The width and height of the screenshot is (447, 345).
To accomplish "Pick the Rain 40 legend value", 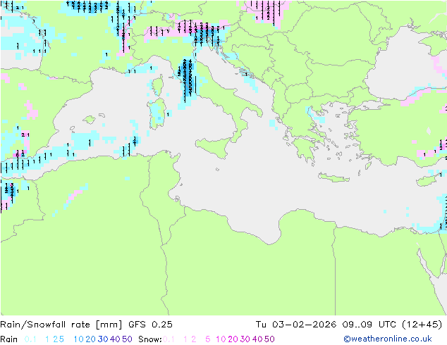I will click(x=115, y=339).
